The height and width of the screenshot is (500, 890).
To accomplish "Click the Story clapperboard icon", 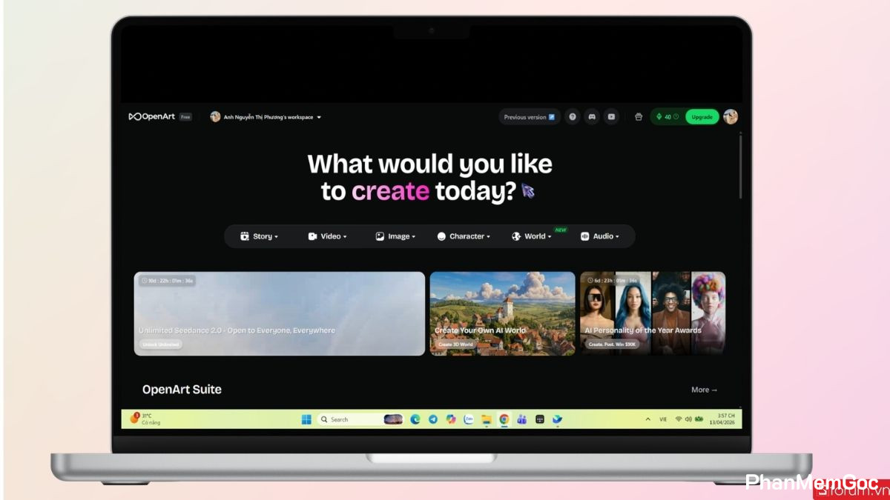I will (x=245, y=236).
